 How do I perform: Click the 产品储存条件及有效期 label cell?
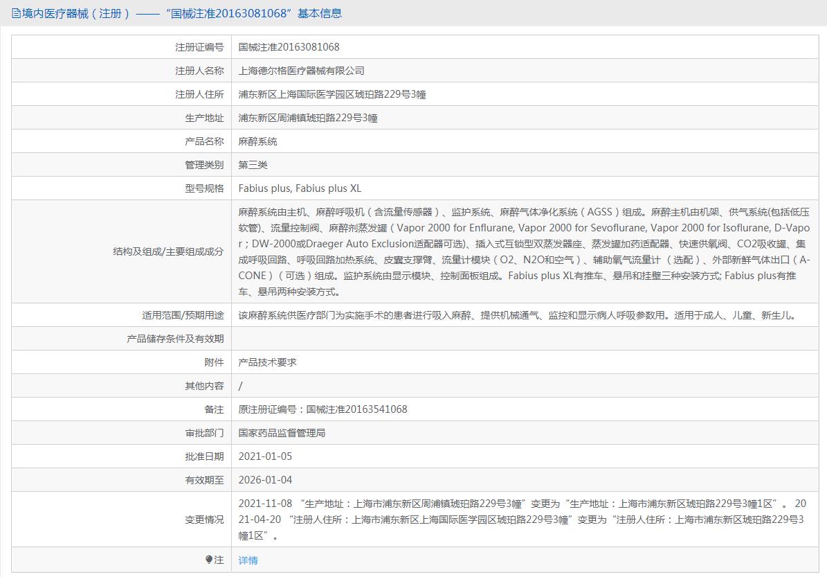pos(121,339)
